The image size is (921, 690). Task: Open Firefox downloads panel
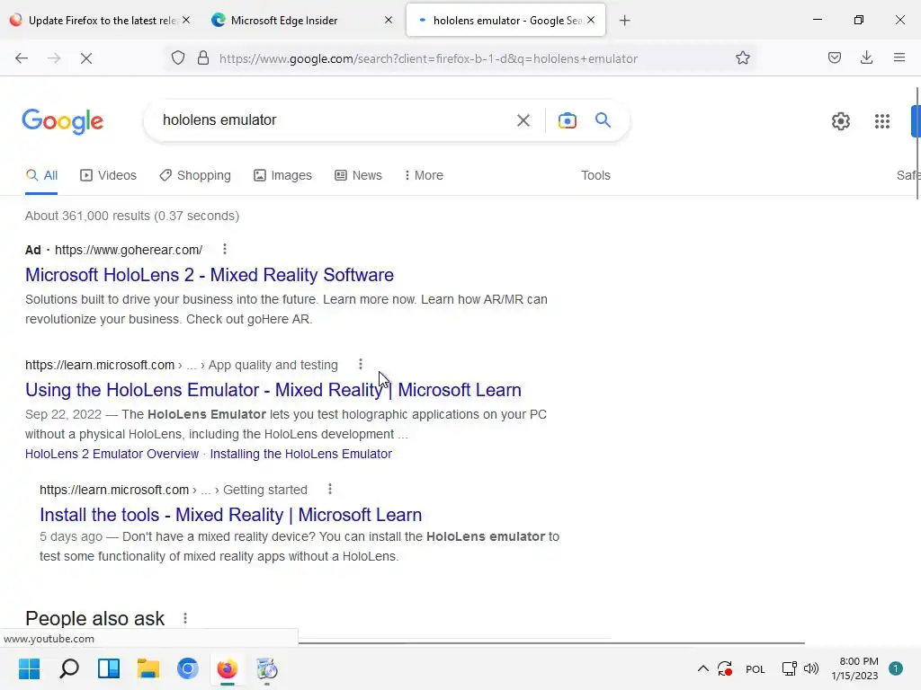(866, 57)
